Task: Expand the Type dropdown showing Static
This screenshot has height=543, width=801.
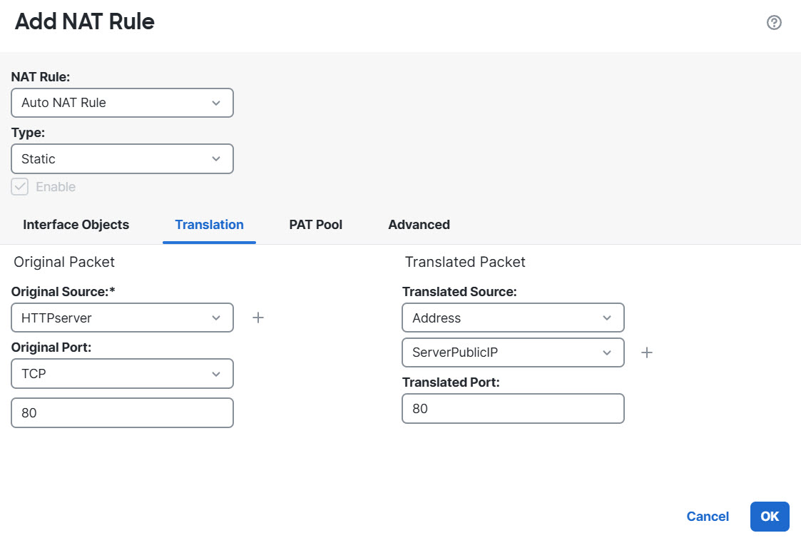Action: click(x=122, y=159)
